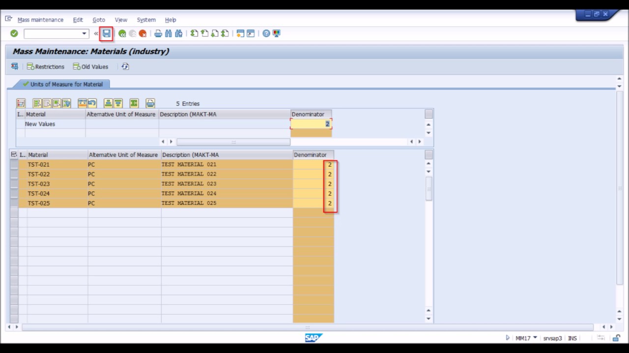
Task: Open the System menu
Action: (x=146, y=20)
